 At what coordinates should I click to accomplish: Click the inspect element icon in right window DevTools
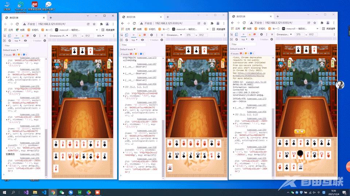point(232,34)
